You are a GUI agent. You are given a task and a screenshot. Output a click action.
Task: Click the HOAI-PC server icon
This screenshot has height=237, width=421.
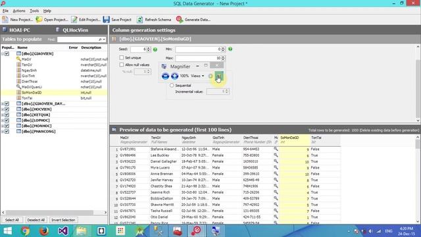[5, 30]
